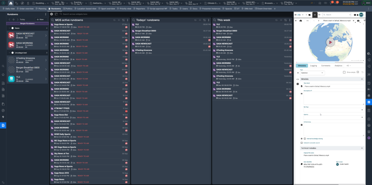Viewport: 372px width, 185px height.
Task: Open My Tags dropdown
Action: tap(334, 110)
